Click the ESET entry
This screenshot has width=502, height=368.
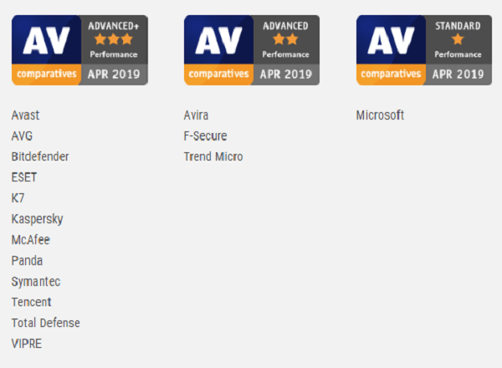24,177
